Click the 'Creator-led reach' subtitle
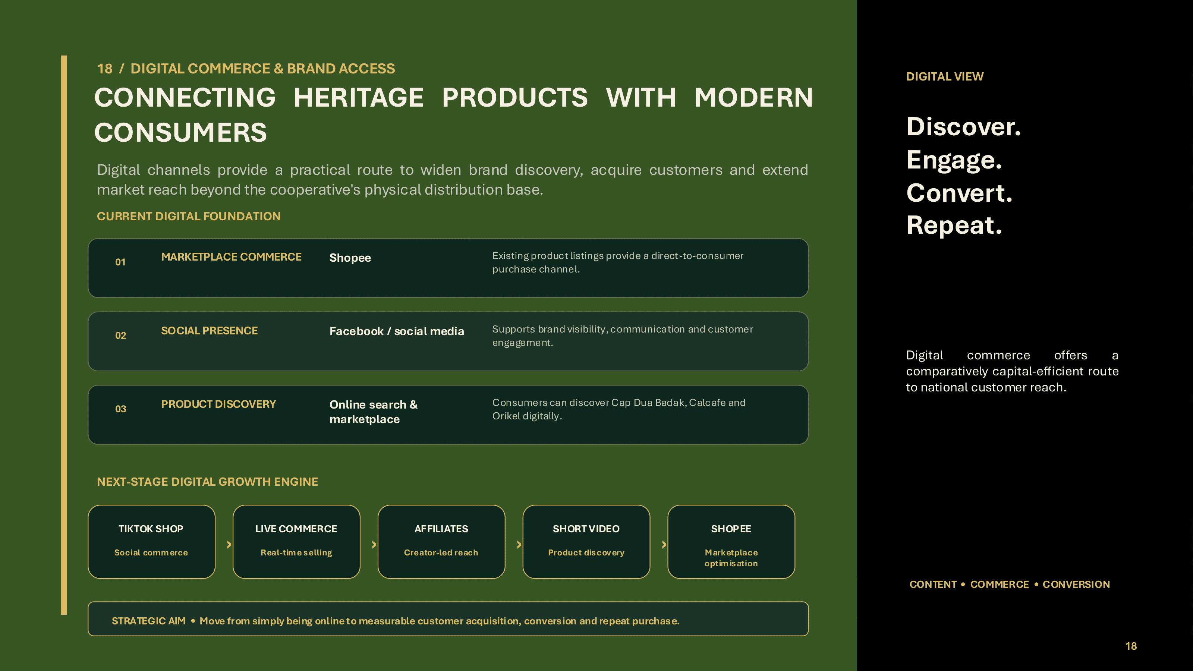Viewport: 1193px width, 671px height. point(441,552)
